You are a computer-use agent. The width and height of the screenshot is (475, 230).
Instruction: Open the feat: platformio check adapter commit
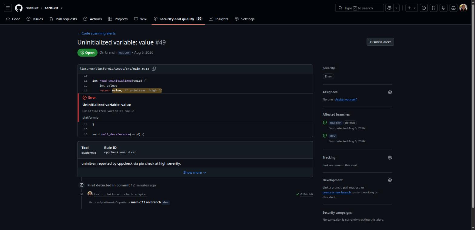pos(121,194)
